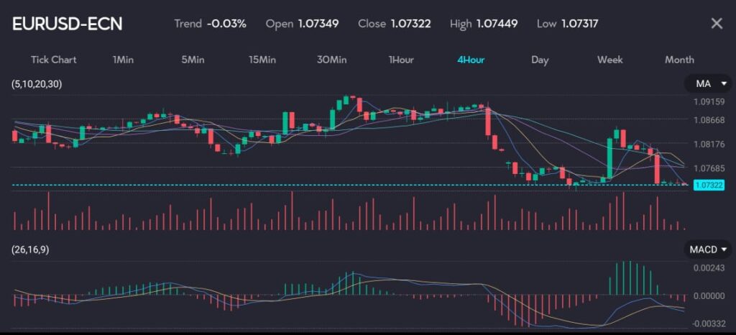Select the 1Hour timeframe

[401, 60]
